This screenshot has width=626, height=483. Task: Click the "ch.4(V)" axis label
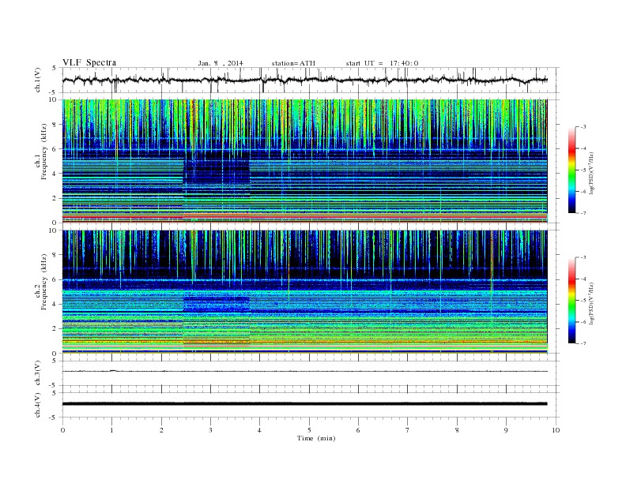(37, 405)
